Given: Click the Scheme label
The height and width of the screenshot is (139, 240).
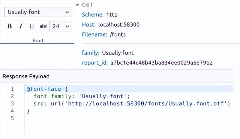Looking at the screenshot, I should (93, 15).
